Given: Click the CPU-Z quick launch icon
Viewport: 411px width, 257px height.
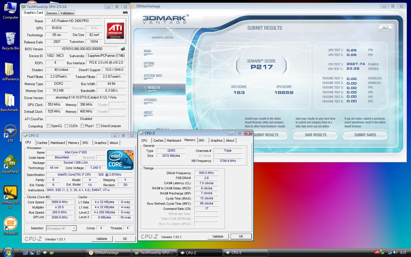Looking at the screenshot, I should click(45, 253).
